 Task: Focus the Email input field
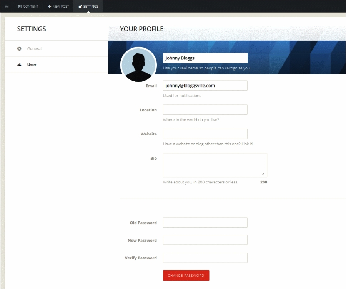[205, 86]
